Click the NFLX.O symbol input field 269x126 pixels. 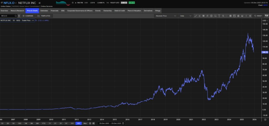[7, 16]
